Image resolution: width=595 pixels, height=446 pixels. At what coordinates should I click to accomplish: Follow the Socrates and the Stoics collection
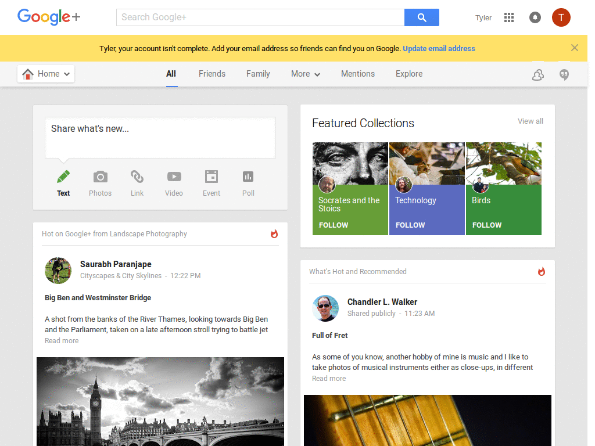pyautogui.click(x=333, y=225)
